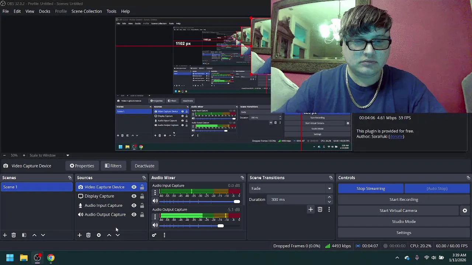The image size is (472, 265).
Task: Increase the transition duration with up arrow
Action: 329,197
